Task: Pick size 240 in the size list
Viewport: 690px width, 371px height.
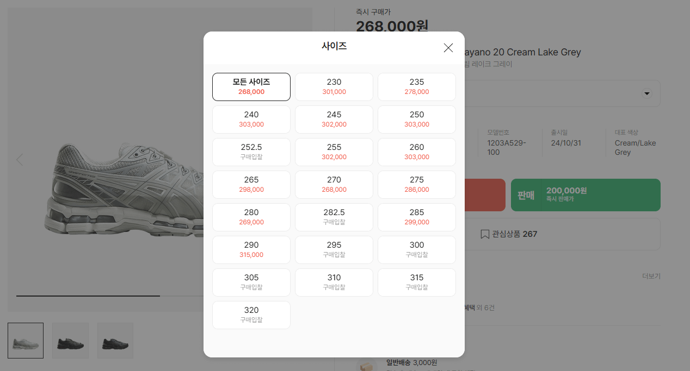Action: 251,120
